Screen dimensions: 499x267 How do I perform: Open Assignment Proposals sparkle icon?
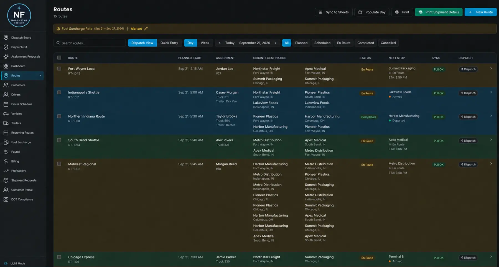6,56
